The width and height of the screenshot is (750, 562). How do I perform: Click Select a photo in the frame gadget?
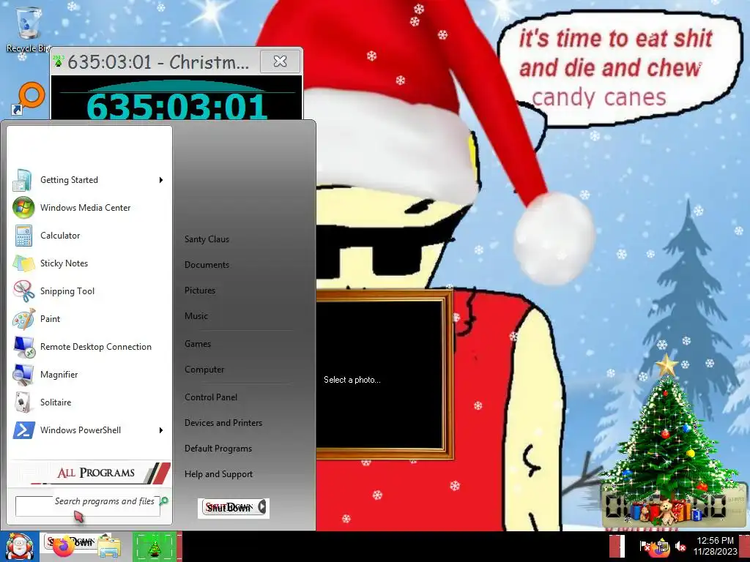352,380
